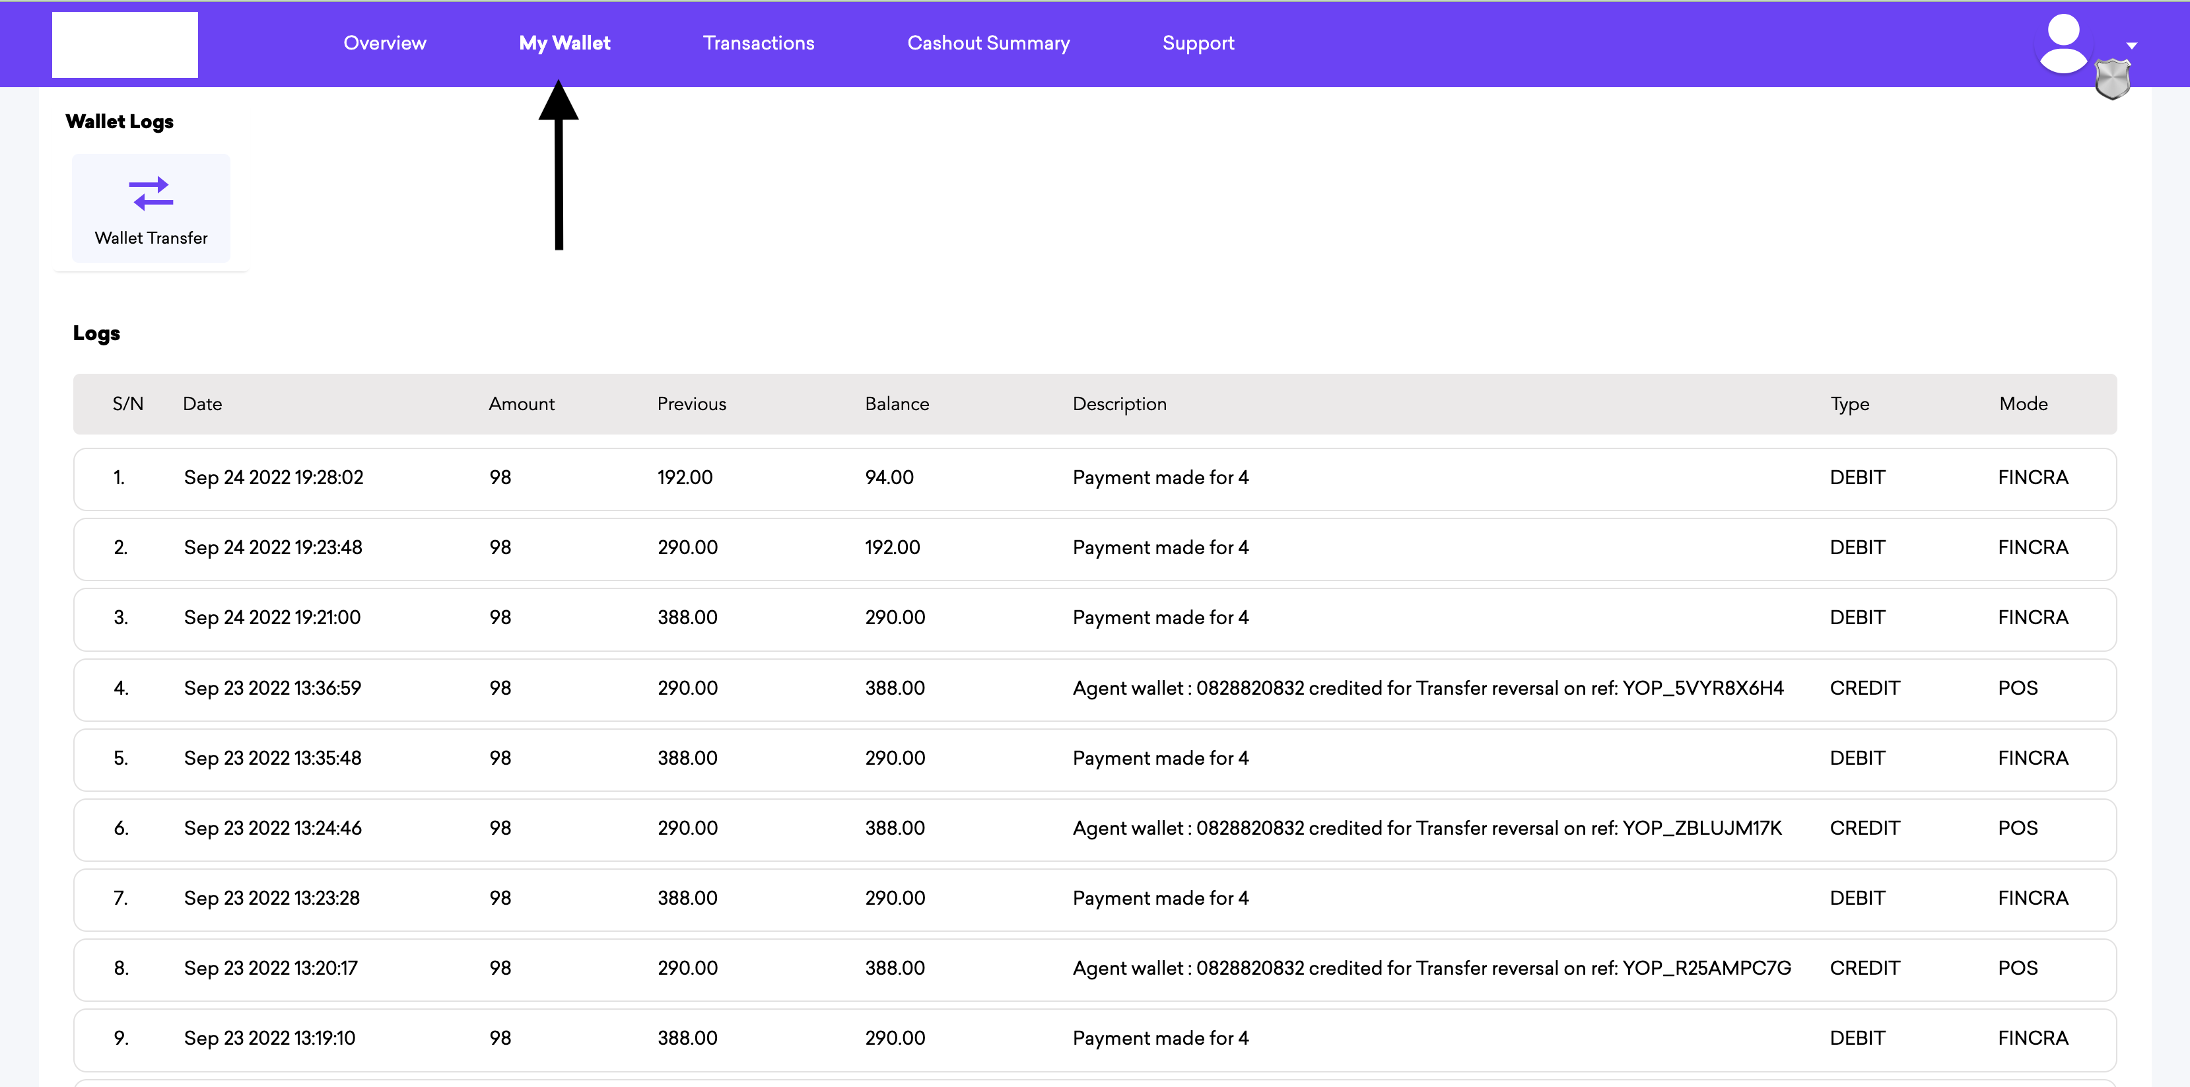The width and height of the screenshot is (2190, 1087).
Task: Open the Support menu item
Action: [1198, 44]
